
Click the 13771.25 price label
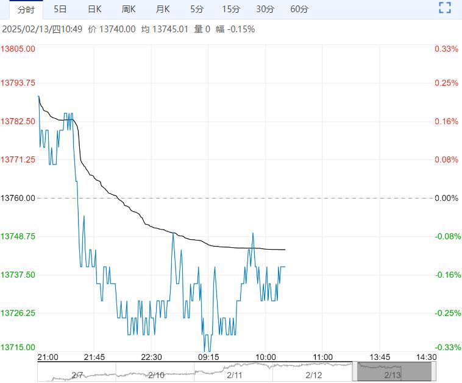18,160
